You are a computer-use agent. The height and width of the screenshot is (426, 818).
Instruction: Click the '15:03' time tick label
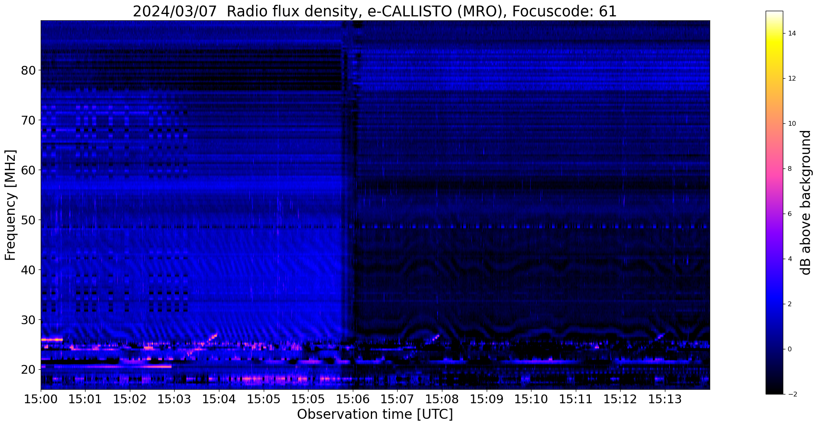pyautogui.click(x=174, y=399)
